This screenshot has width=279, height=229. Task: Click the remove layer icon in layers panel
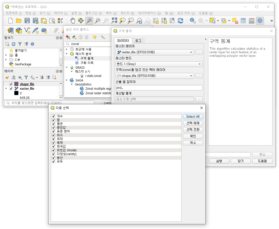click(54, 77)
